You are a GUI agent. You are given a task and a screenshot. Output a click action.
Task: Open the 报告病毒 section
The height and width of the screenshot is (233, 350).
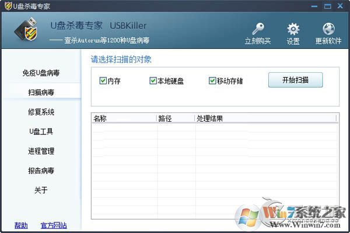41,171
